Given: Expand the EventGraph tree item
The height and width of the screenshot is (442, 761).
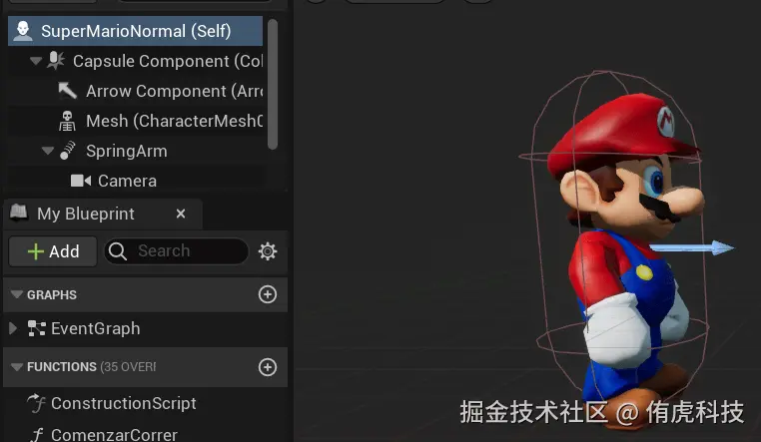Looking at the screenshot, I should pyautogui.click(x=13, y=328).
